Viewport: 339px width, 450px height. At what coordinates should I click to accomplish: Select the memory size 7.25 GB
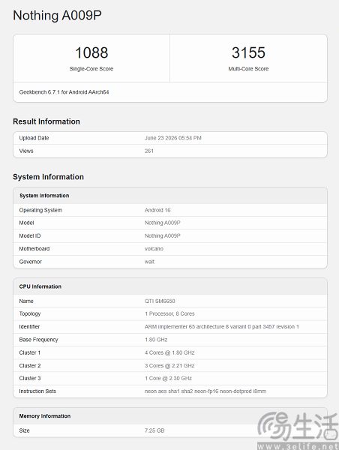point(154,430)
